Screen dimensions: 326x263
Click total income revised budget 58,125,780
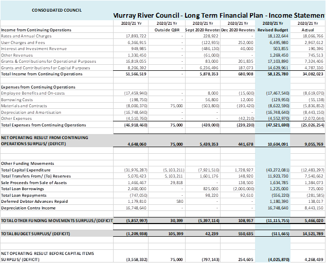pos(276,74)
